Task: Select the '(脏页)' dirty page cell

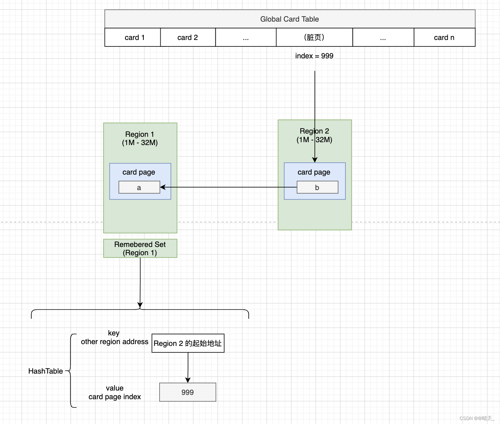Action: [x=314, y=37]
